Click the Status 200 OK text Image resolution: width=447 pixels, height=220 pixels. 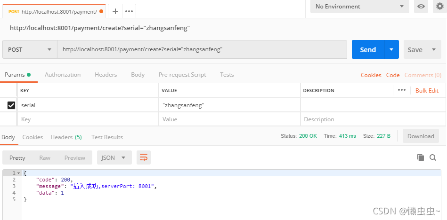tap(299, 136)
